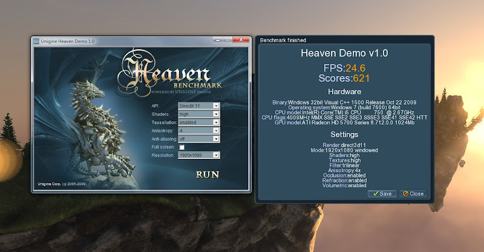Click the Binary Windows 32bit line
This screenshot has width=484, height=252.
pos(344,102)
